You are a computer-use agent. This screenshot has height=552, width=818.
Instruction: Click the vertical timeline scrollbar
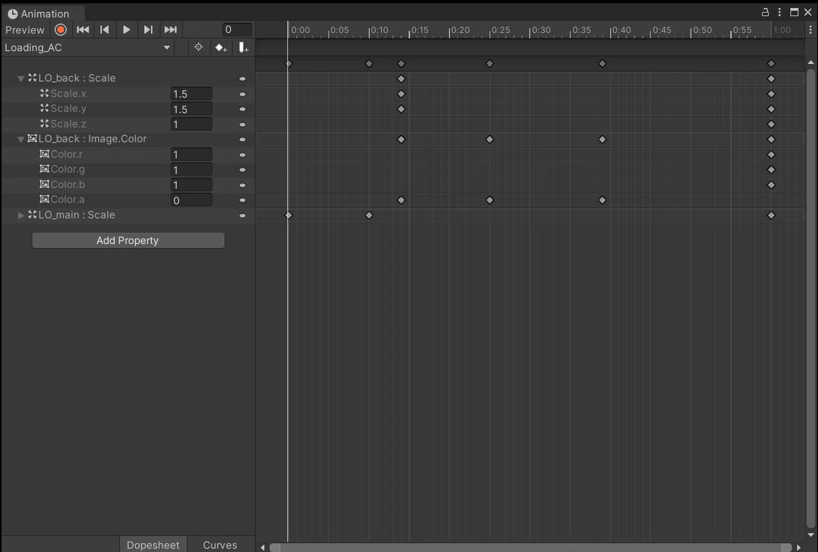point(811,300)
